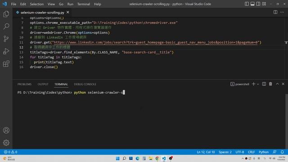
Task: Switch to the OUTPUT tab
Action: (x=43, y=84)
